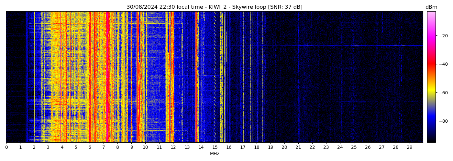Click the −40 colorbar tick label
Image resolution: width=453 pixels, height=161 pixels.
click(442, 64)
